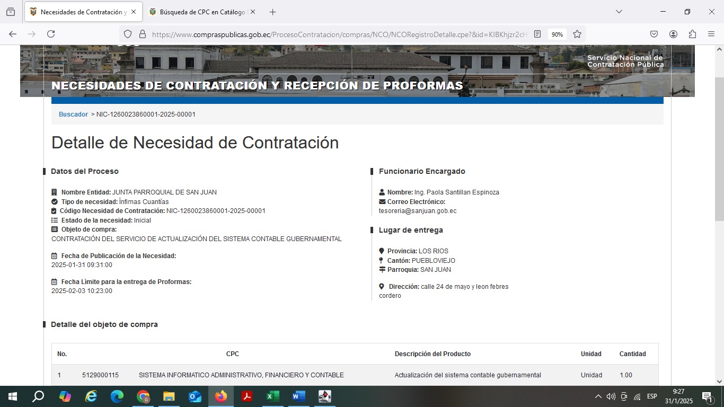This screenshot has width=724, height=407.
Task: Expand the list all tabs chevron
Action: point(619,12)
